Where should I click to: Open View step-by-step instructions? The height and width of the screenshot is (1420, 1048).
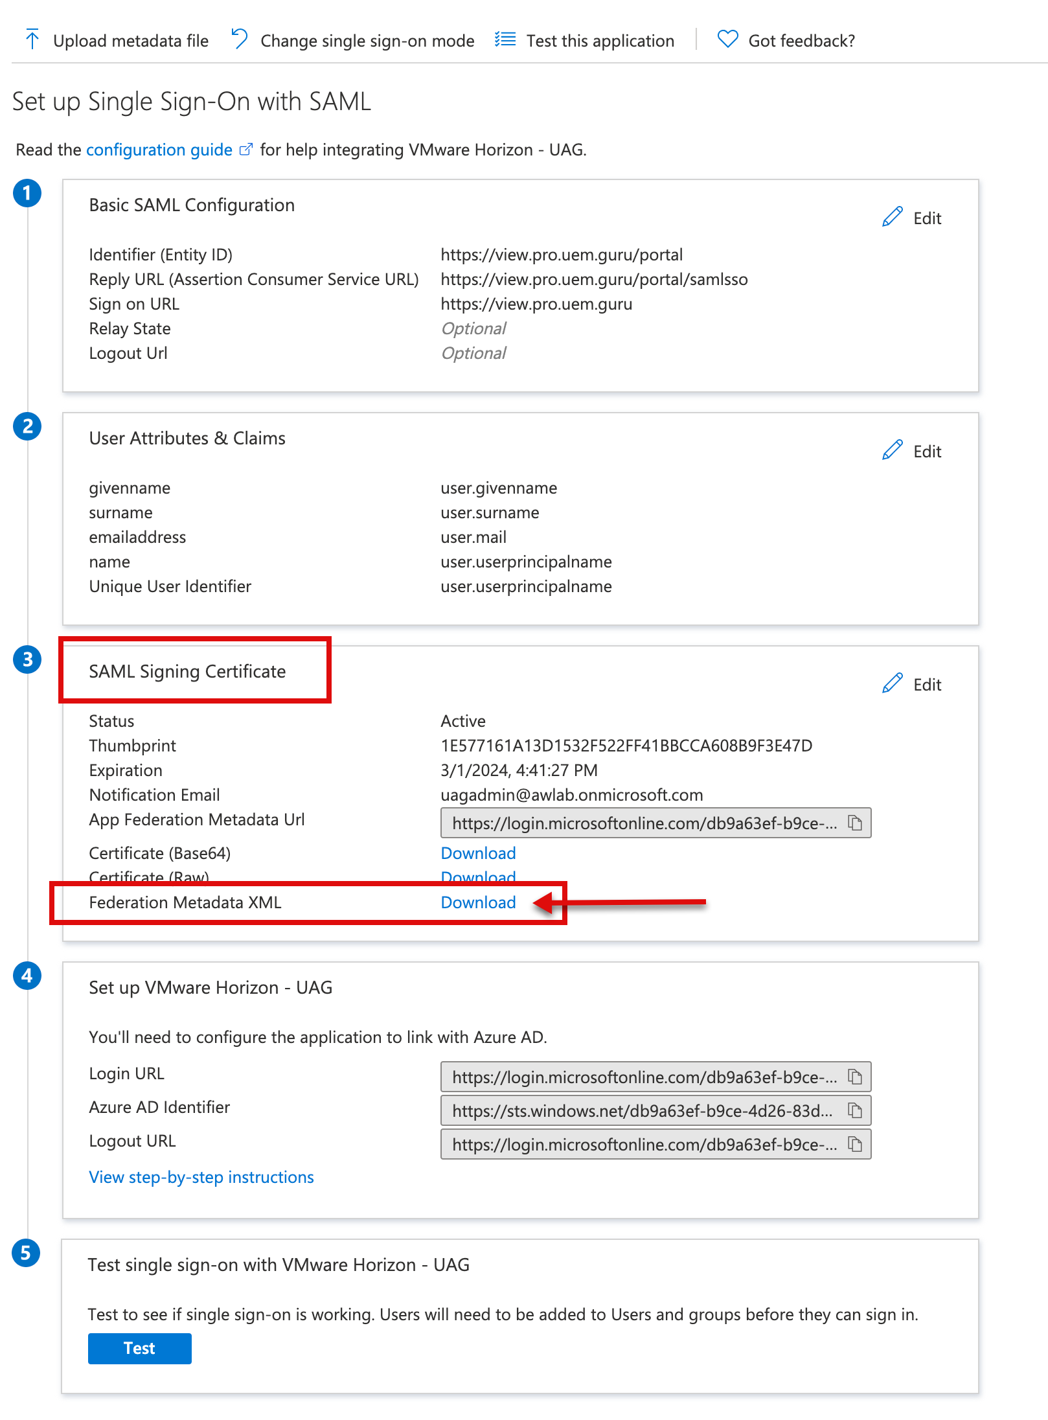(x=201, y=1177)
